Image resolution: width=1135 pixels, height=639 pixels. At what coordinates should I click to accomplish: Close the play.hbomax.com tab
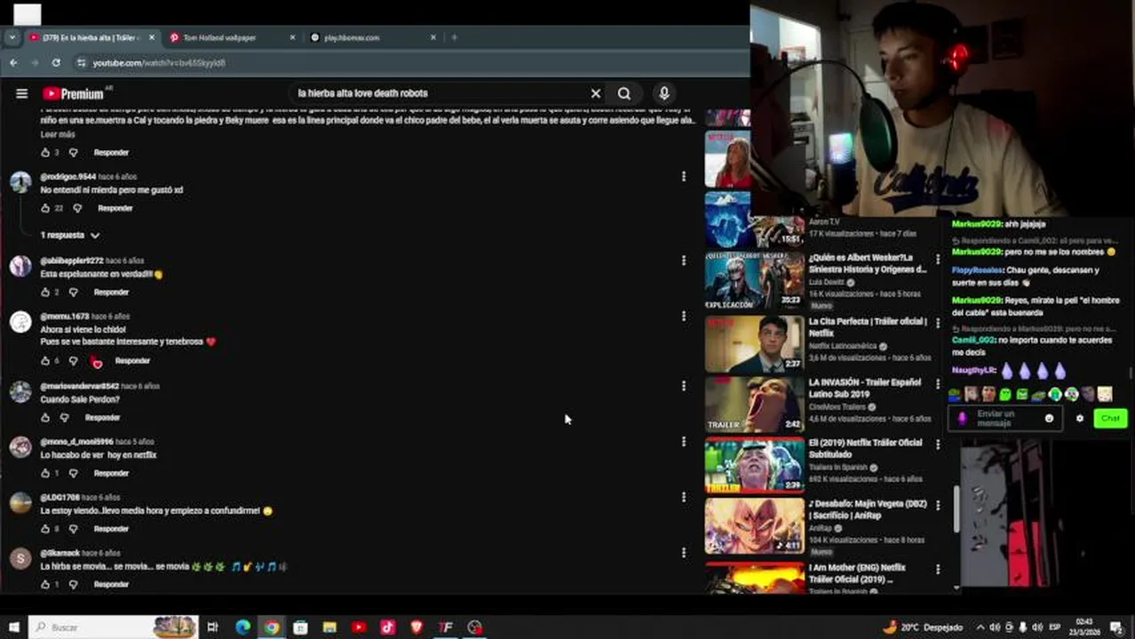point(433,37)
